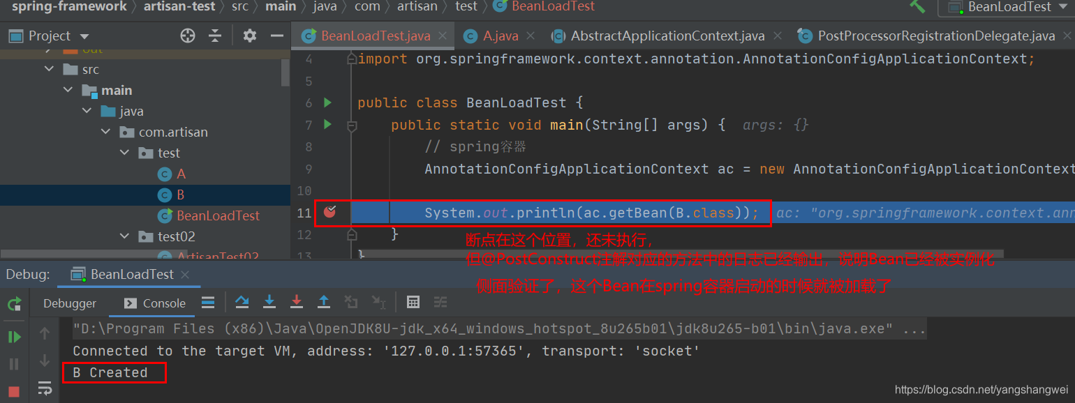Click the spring-framework breadcrumb
The image size is (1075, 403).
pyautogui.click(x=69, y=6)
